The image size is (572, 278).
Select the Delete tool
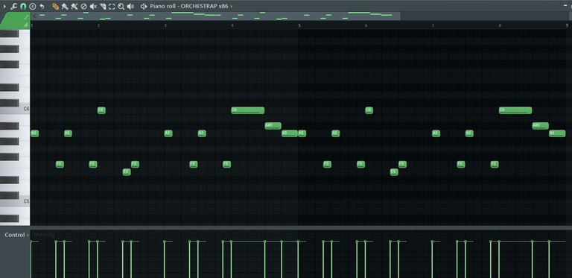83,6
